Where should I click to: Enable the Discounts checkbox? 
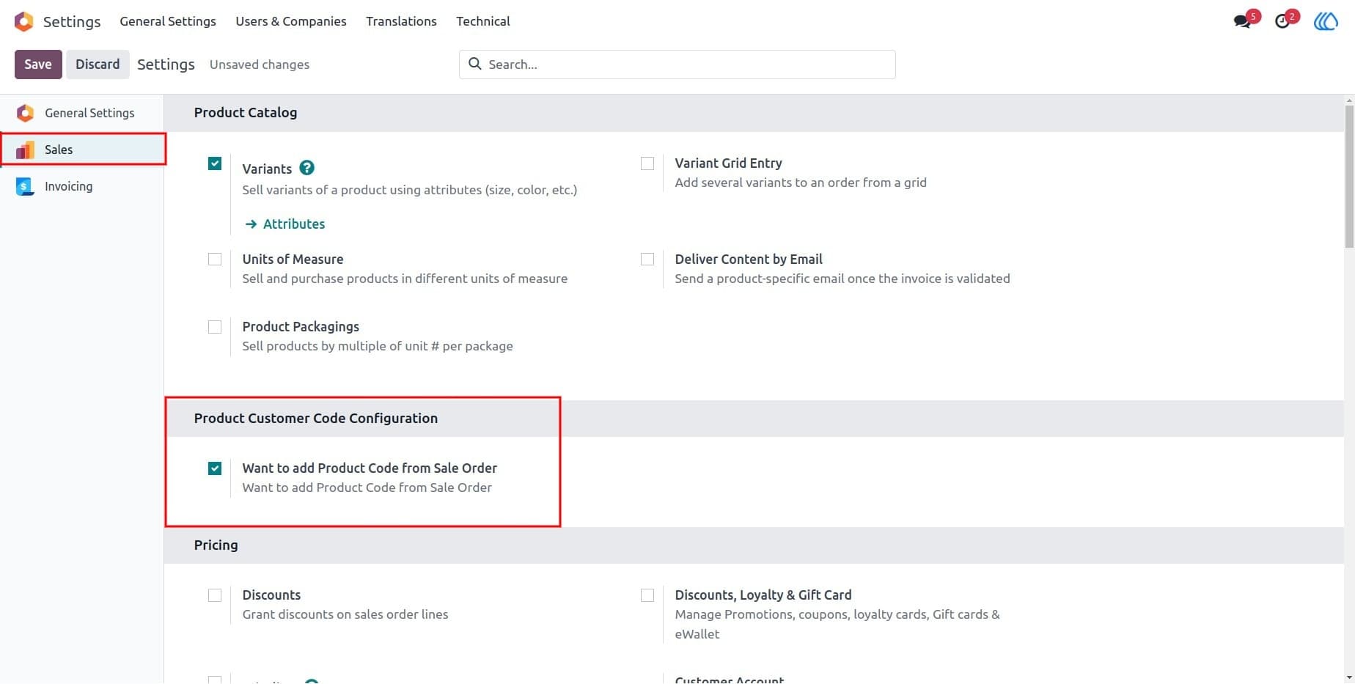[x=215, y=595]
